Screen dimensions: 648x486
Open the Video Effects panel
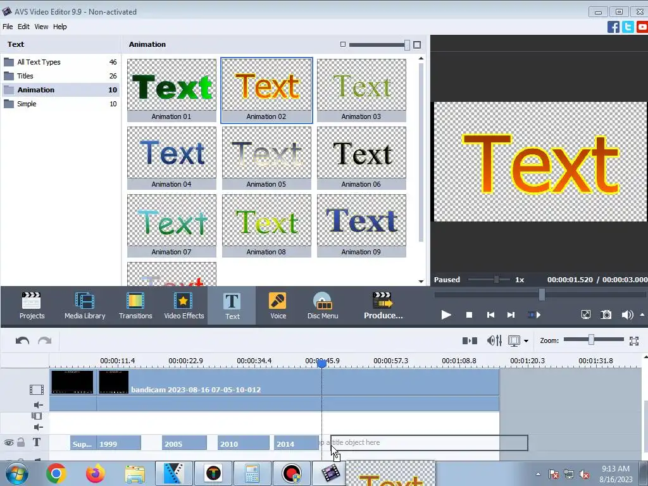tap(184, 306)
